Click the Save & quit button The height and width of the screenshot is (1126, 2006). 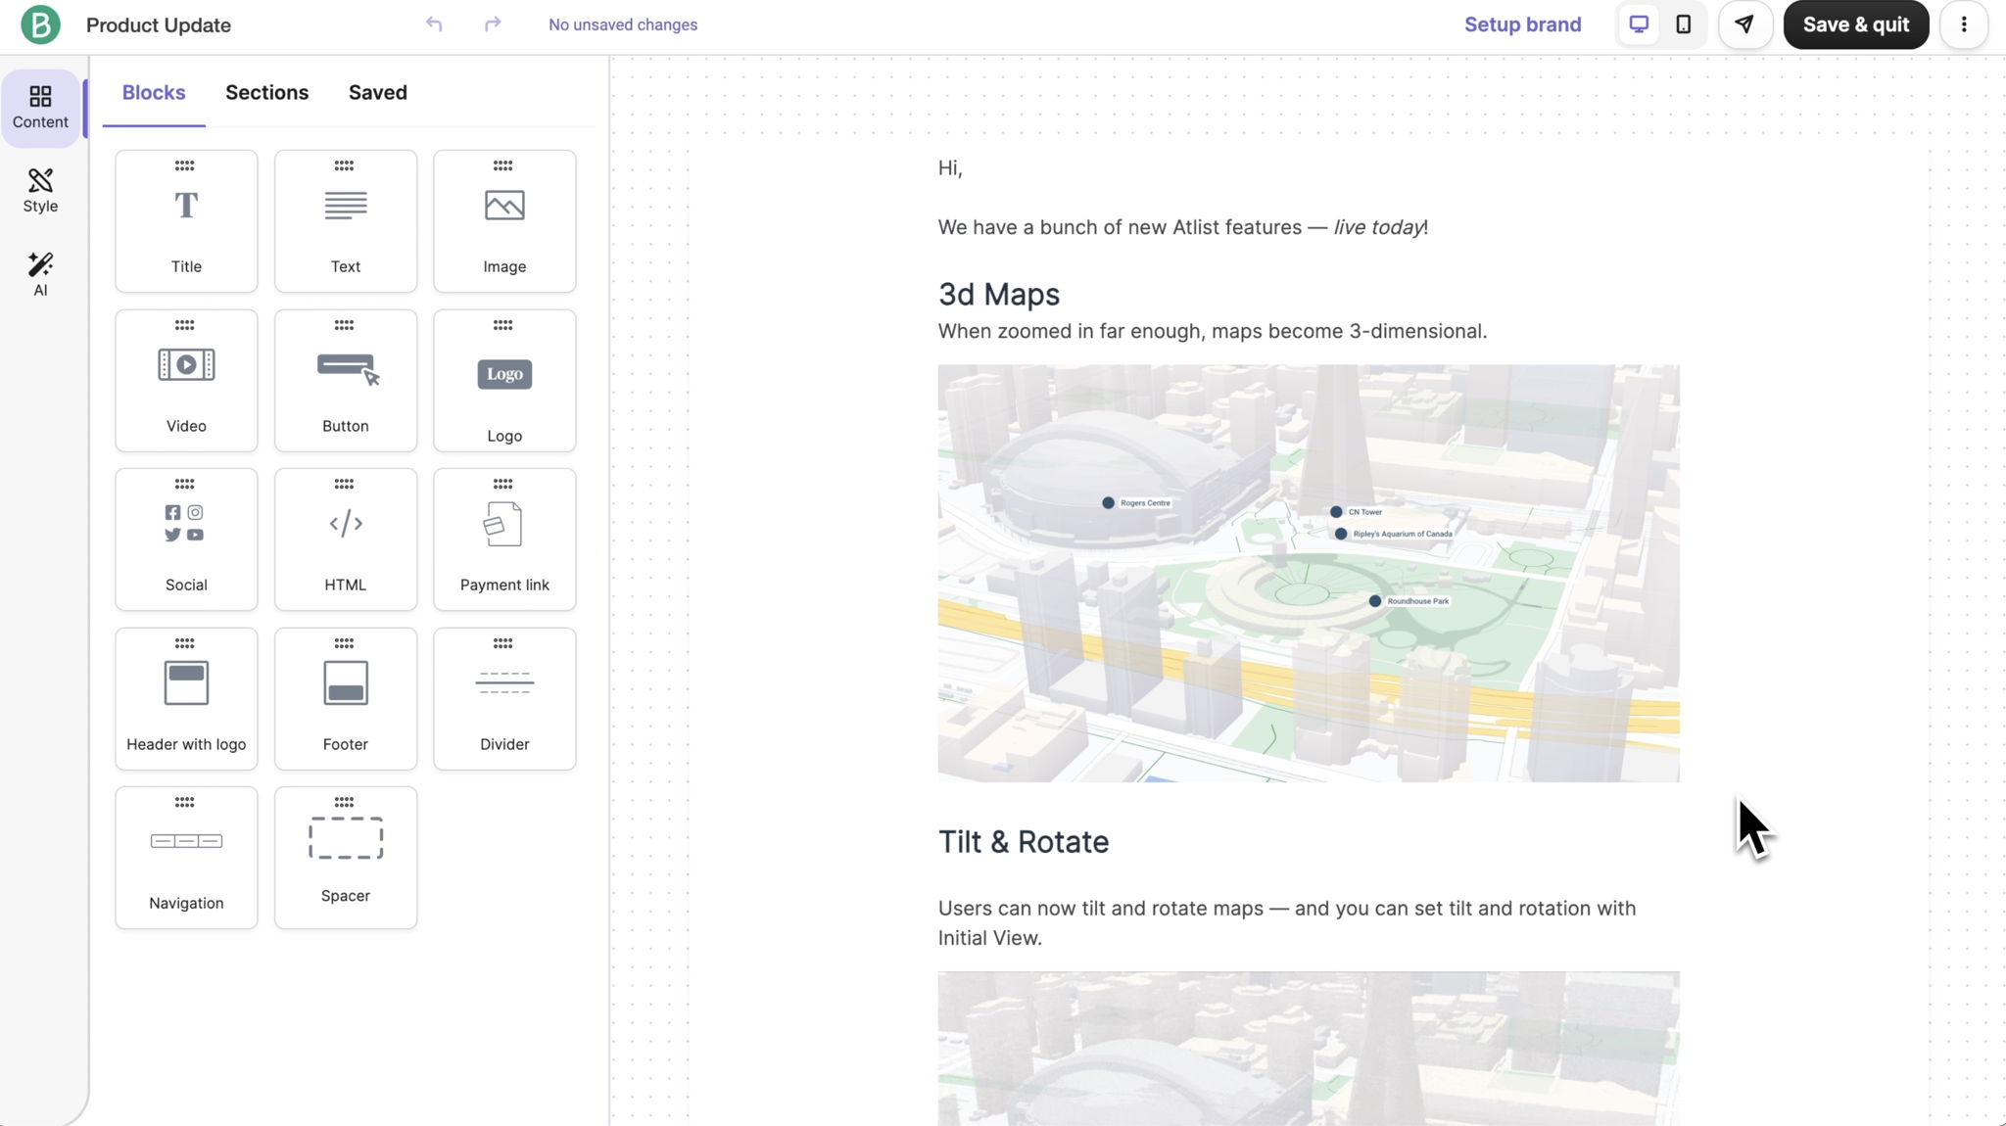pos(1856,24)
